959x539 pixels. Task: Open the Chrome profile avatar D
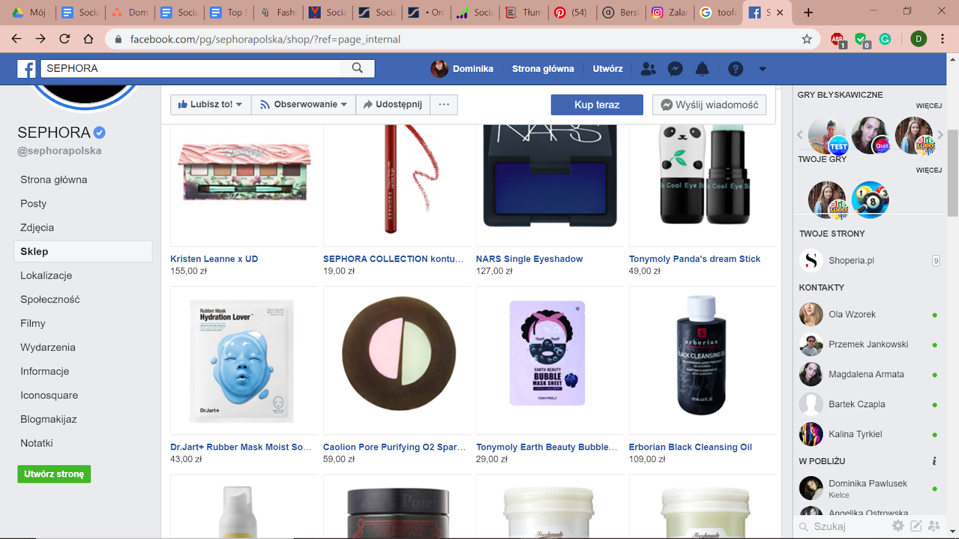[918, 39]
